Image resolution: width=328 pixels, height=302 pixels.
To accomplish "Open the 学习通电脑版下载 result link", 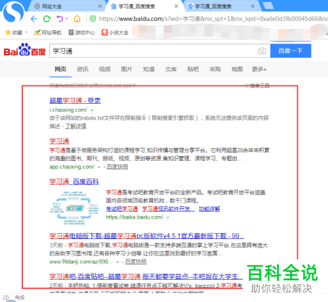I will pyautogui.click(x=146, y=236).
